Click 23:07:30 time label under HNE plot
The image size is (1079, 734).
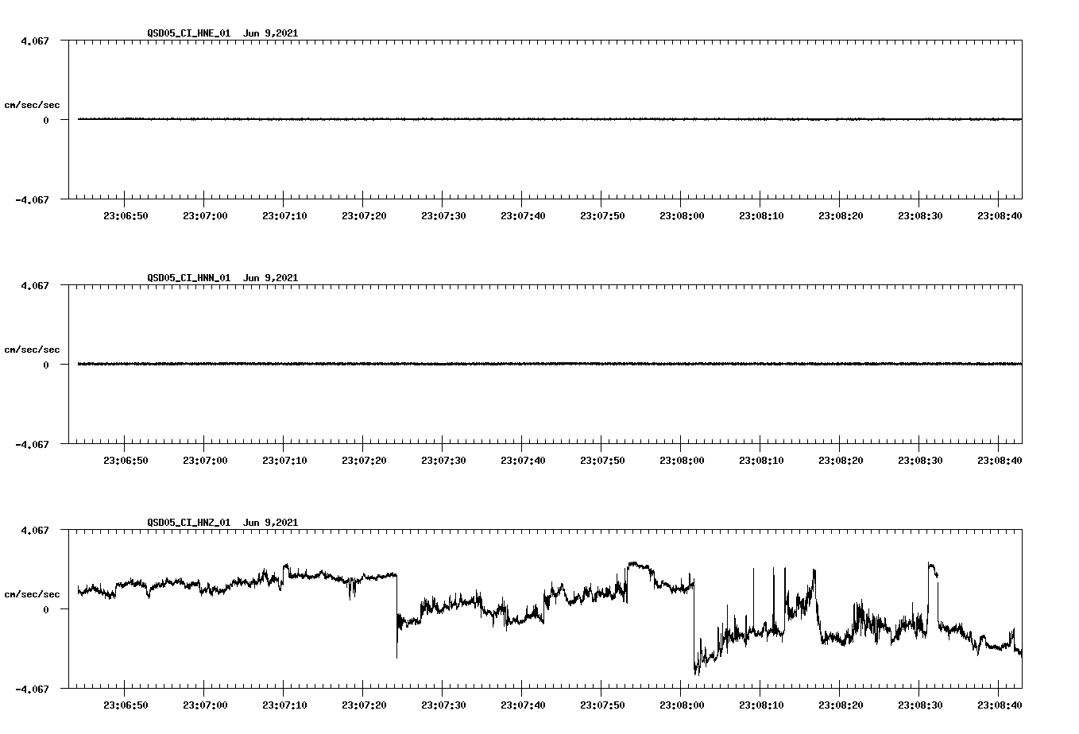coord(443,216)
